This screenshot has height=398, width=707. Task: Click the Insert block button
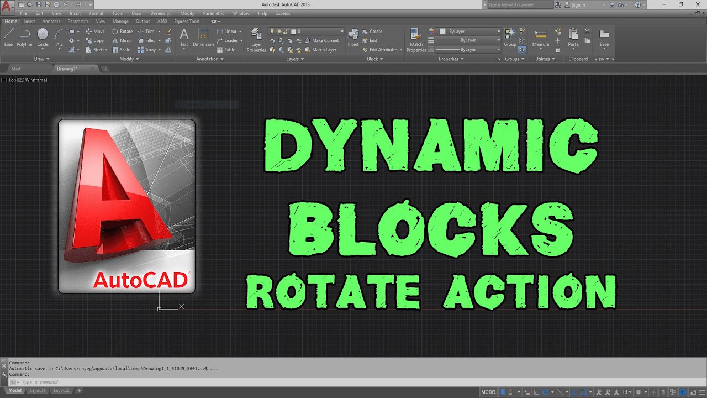coord(353,38)
